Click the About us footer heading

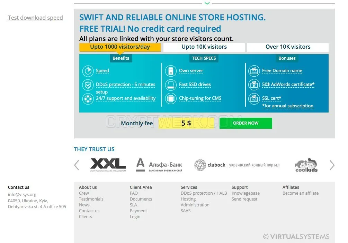pos(88,187)
